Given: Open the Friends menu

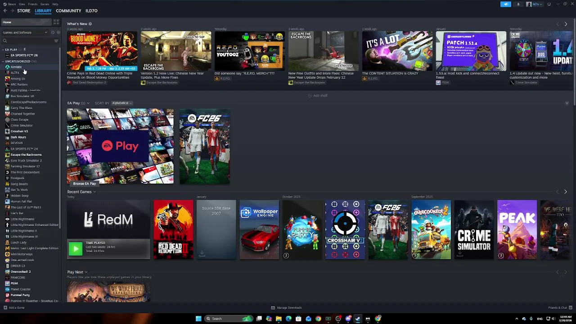Looking at the screenshot, I should click(33, 4).
